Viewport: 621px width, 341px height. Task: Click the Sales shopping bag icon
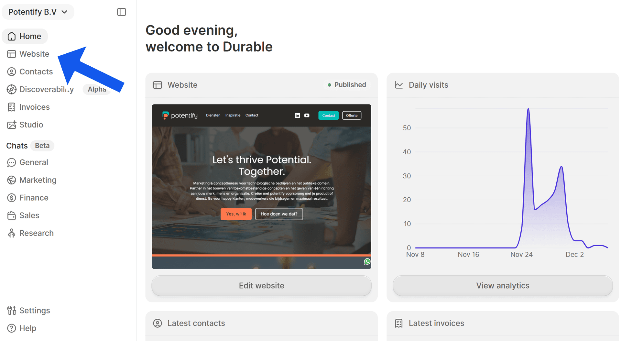click(x=12, y=215)
